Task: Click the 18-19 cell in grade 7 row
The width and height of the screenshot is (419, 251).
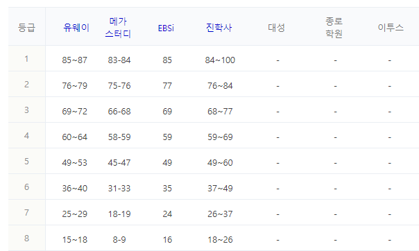Action: point(119,214)
